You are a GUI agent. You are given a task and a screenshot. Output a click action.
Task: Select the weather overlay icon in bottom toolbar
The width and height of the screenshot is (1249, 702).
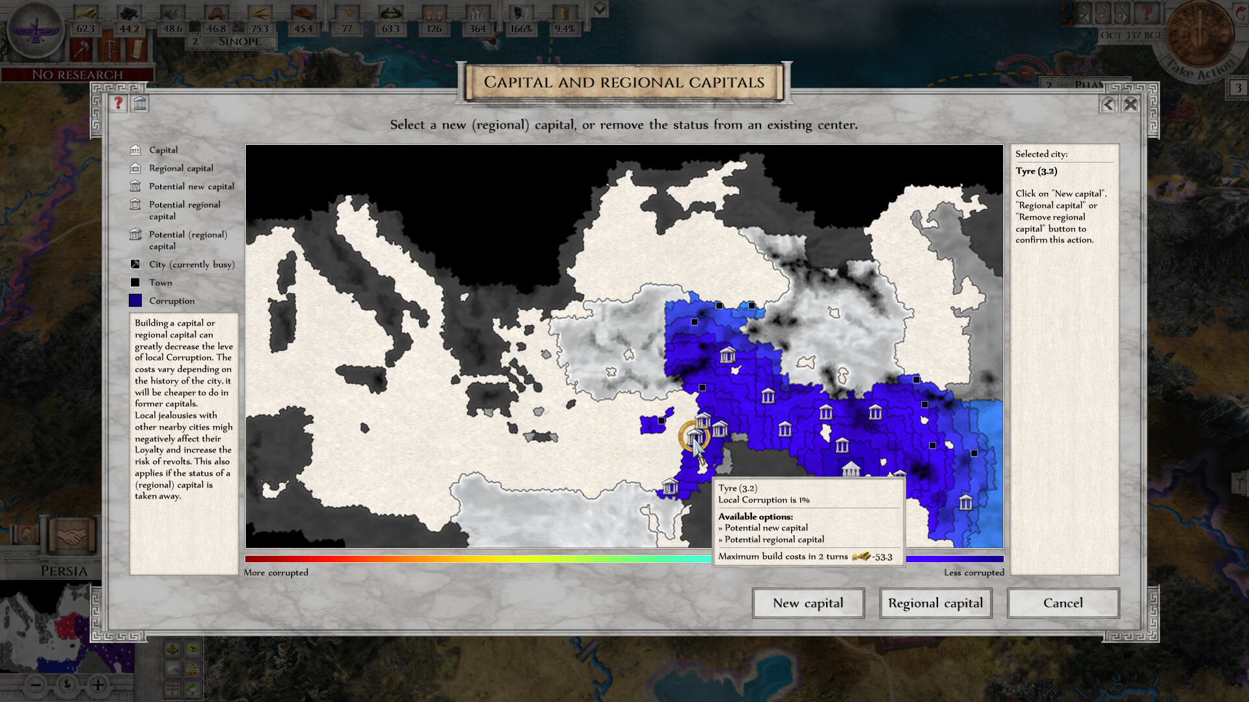coord(172,668)
